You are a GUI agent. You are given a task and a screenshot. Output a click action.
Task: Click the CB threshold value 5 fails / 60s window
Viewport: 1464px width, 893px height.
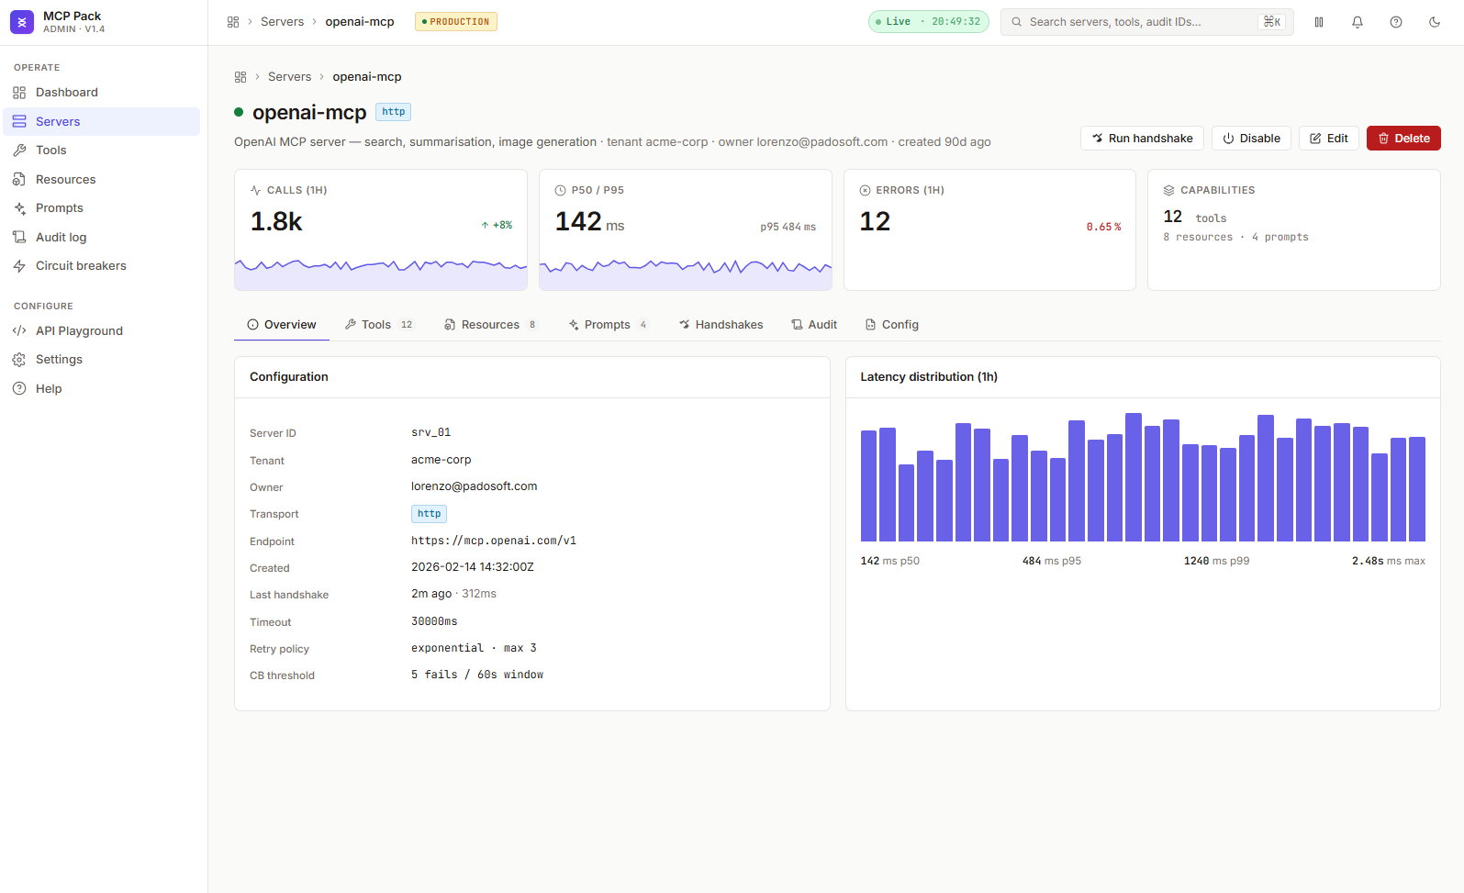point(477,675)
